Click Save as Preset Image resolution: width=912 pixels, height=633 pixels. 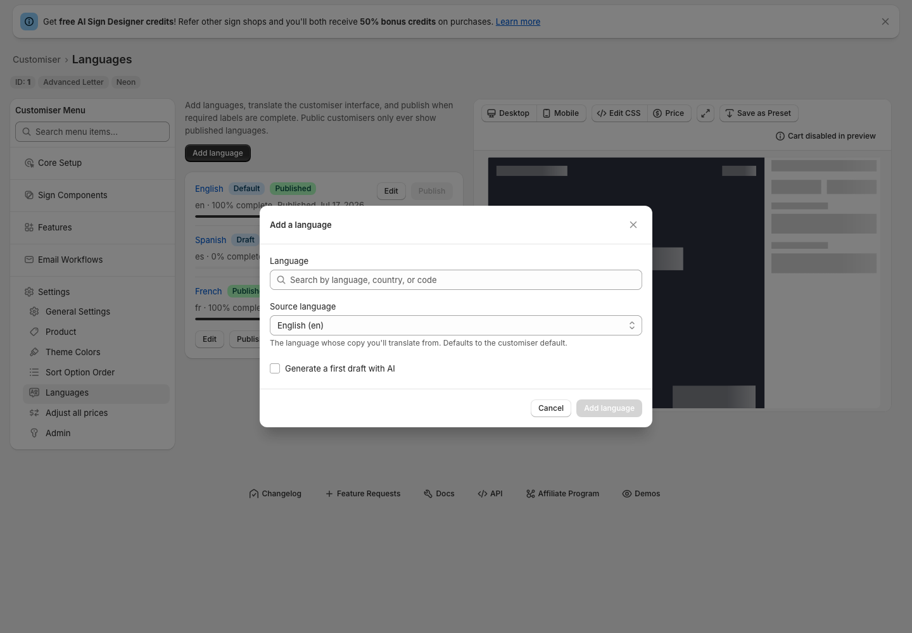pyautogui.click(x=759, y=113)
